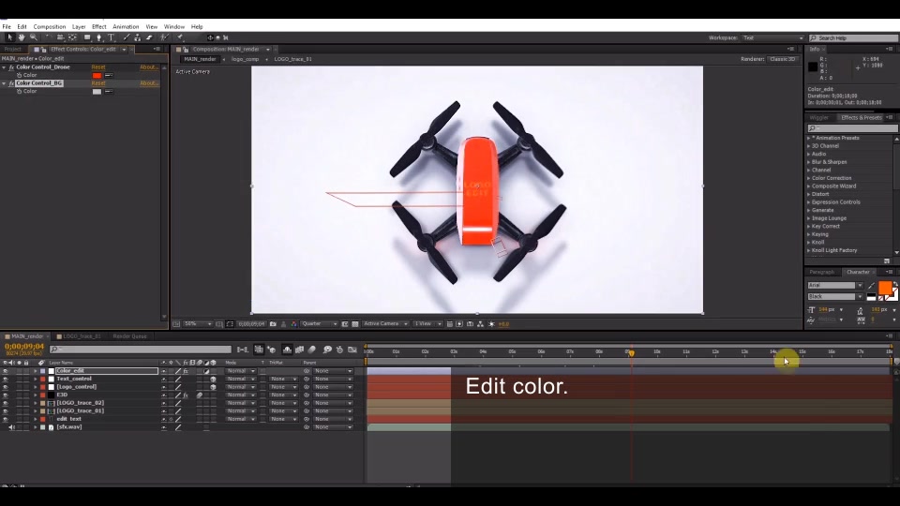
Task: Expand the Color Correction effects category
Action: pyautogui.click(x=832, y=178)
